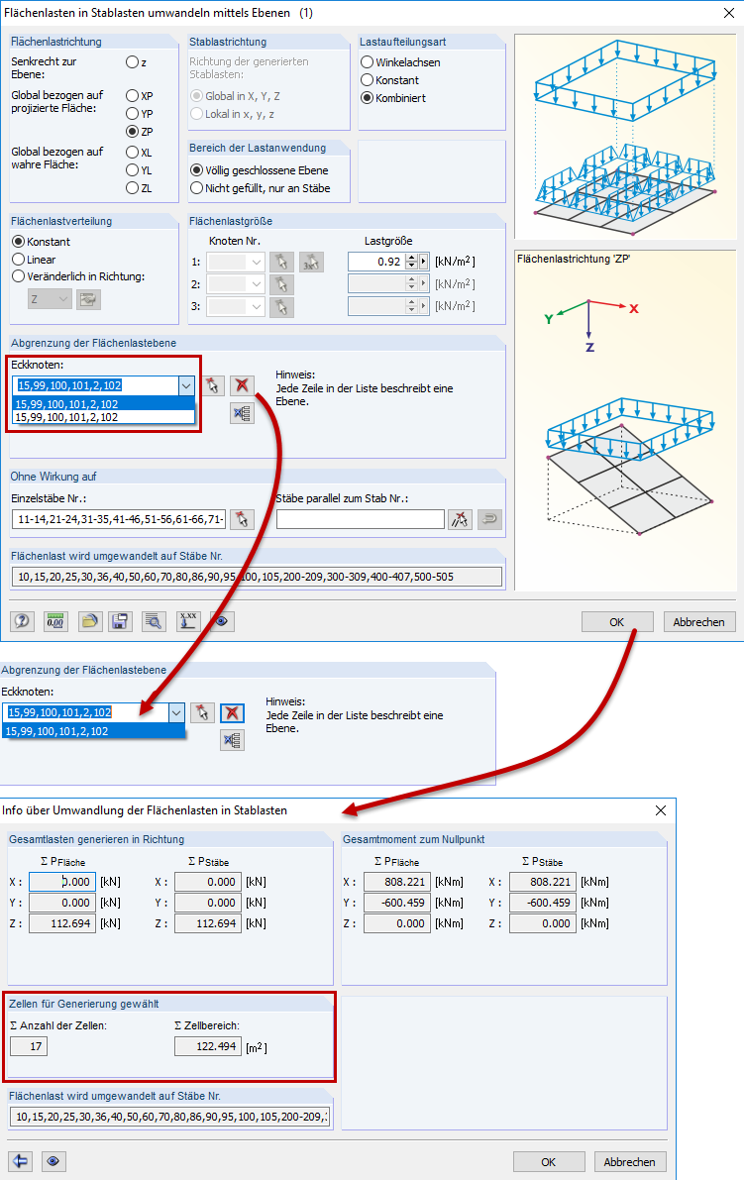
Task: Click delete-all planes icon in upper Eckknoten section
Action: pyautogui.click(x=242, y=413)
